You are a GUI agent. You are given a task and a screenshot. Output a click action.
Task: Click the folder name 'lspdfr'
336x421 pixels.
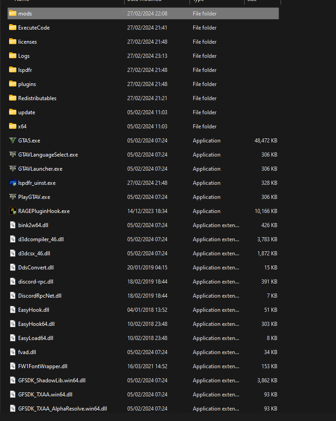pos(25,70)
